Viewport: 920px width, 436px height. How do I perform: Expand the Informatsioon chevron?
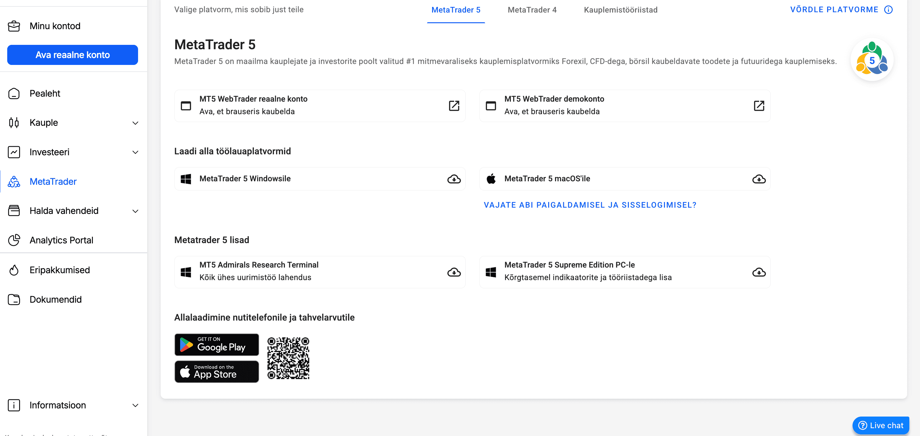[x=135, y=406]
